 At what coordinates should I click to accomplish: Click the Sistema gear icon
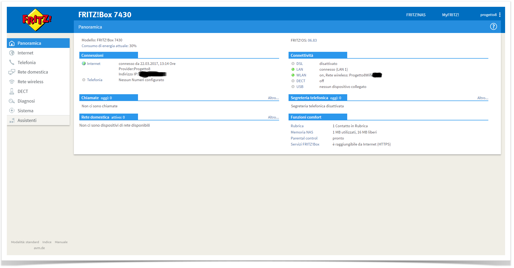[x=12, y=110]
